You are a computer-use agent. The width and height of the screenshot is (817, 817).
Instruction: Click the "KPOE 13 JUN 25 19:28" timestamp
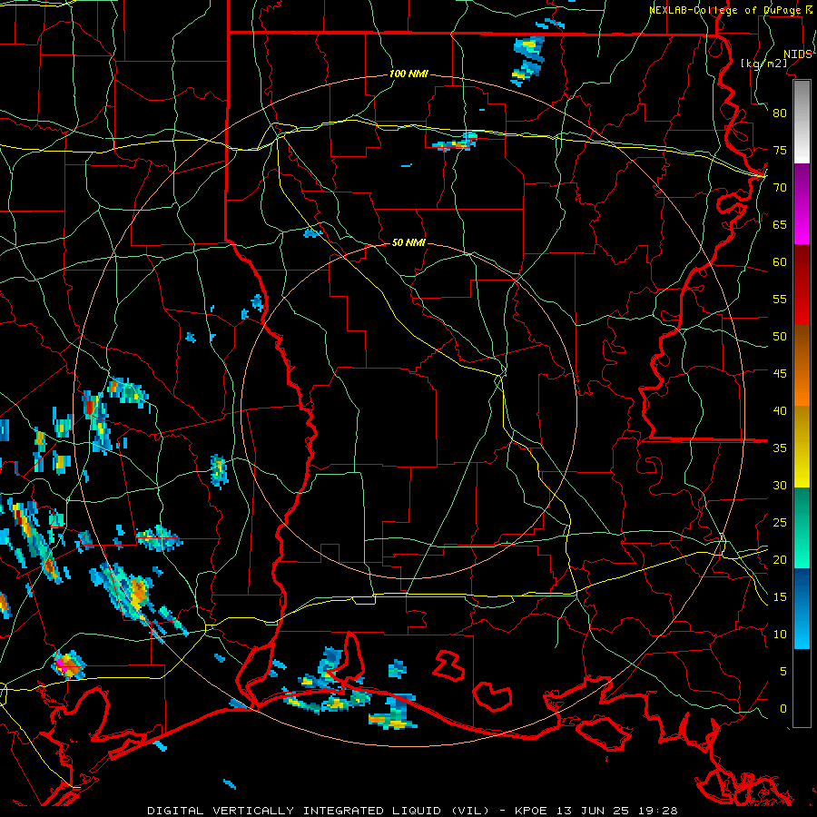pos(596,811)
